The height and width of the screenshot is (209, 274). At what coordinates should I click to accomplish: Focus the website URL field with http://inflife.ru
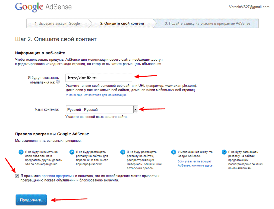point(99,78)
